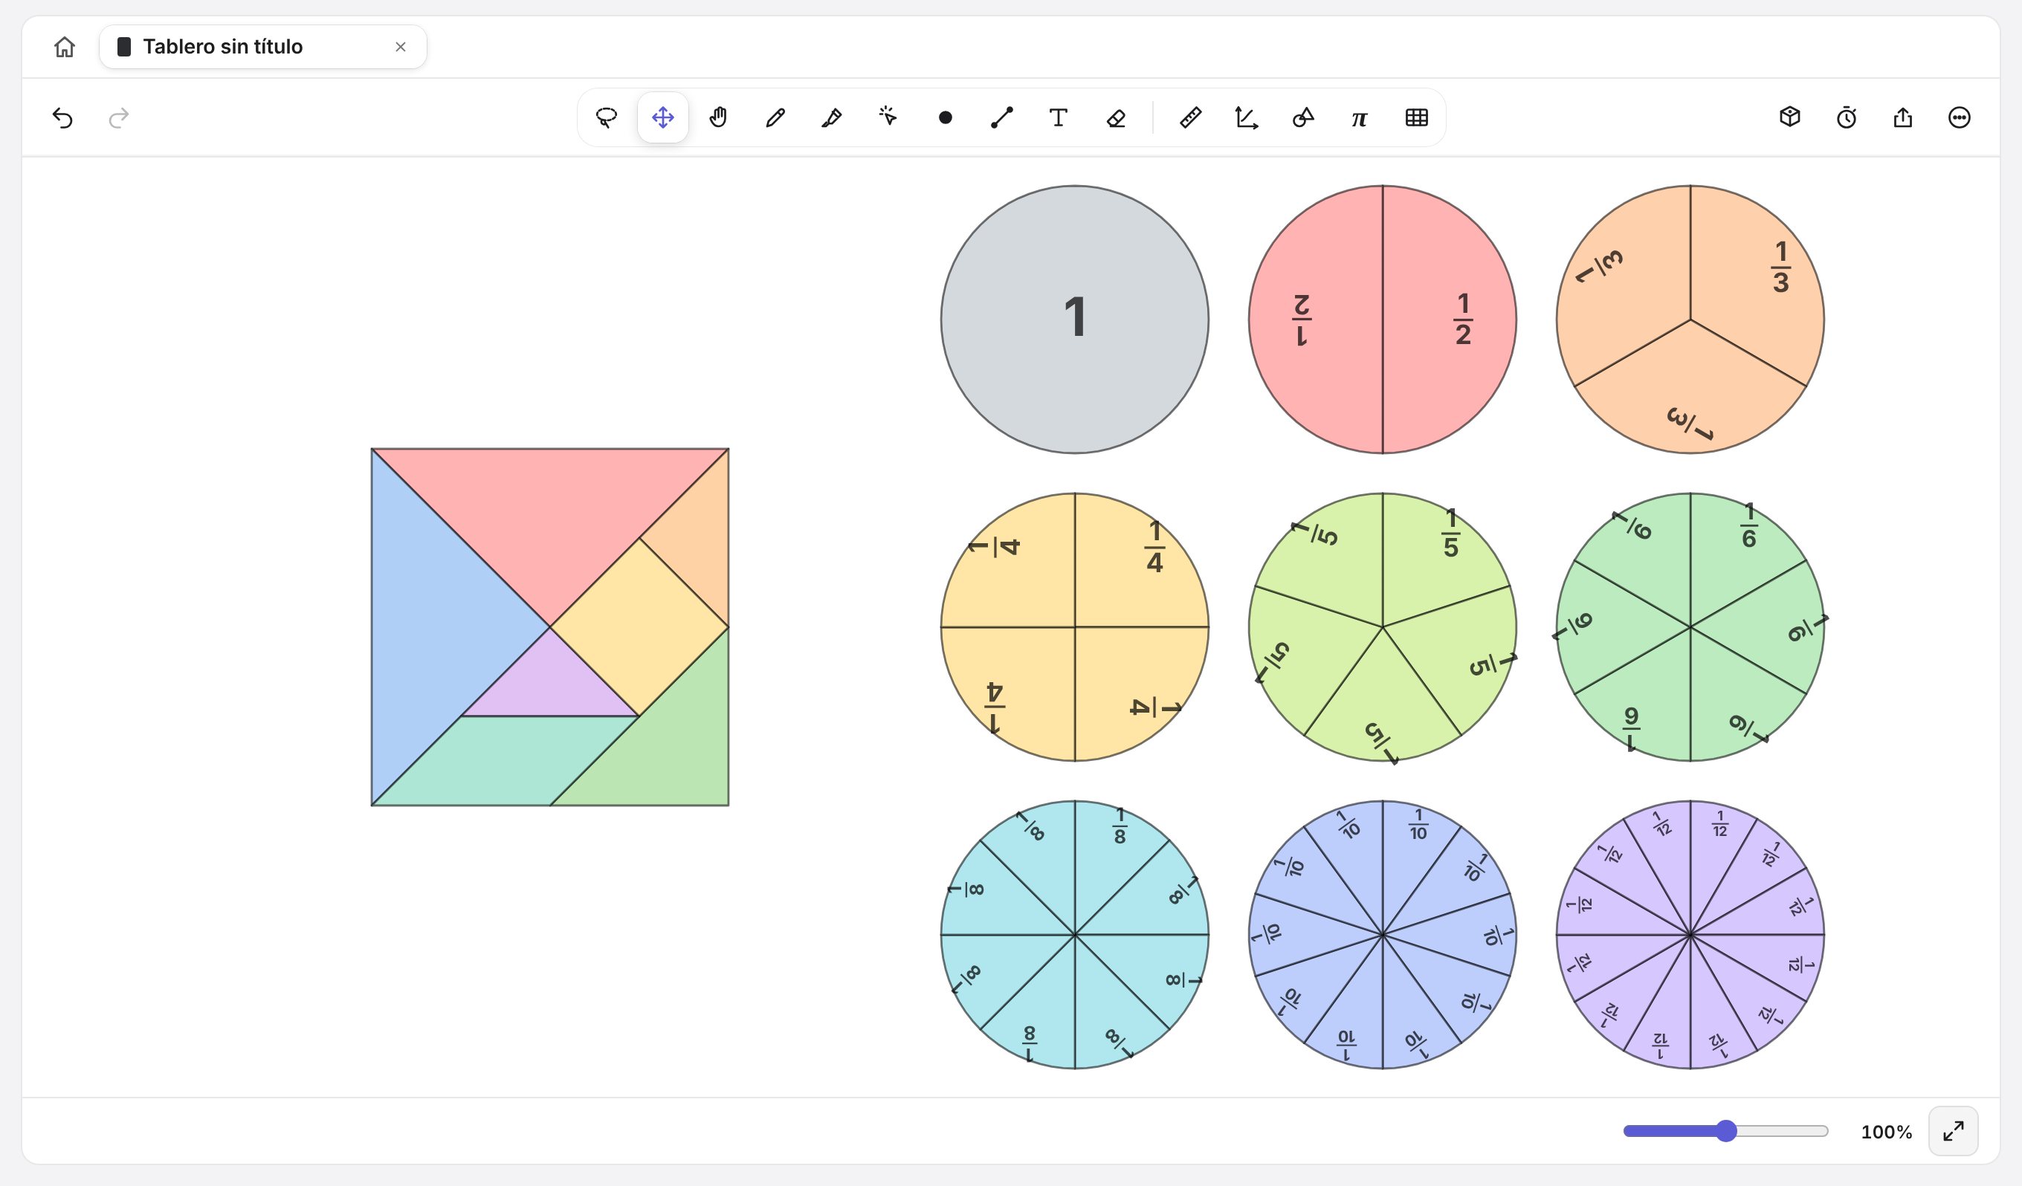The width and height of the screenshot is (2022, 1186).
Task: Click the 100% zoom percentage label
Action: pyautogui.click(x=1887, y=1132)
